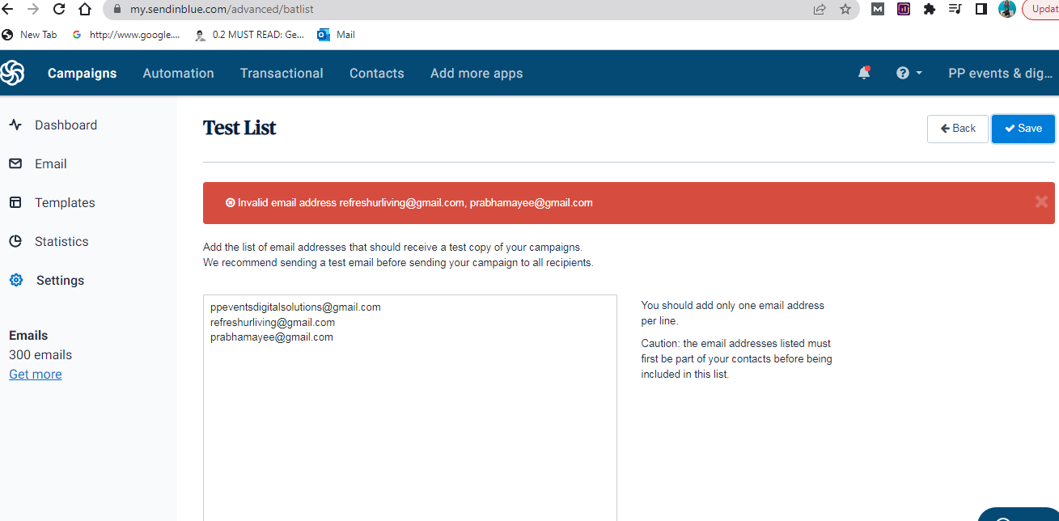Open the Mail bookmark

tap(335, 34)
